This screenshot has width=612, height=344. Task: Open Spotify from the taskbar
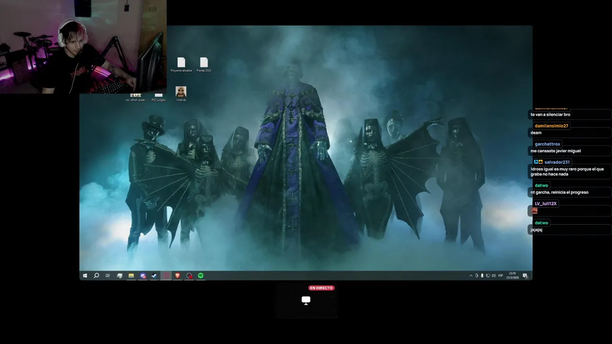click(x=201, y=276)
